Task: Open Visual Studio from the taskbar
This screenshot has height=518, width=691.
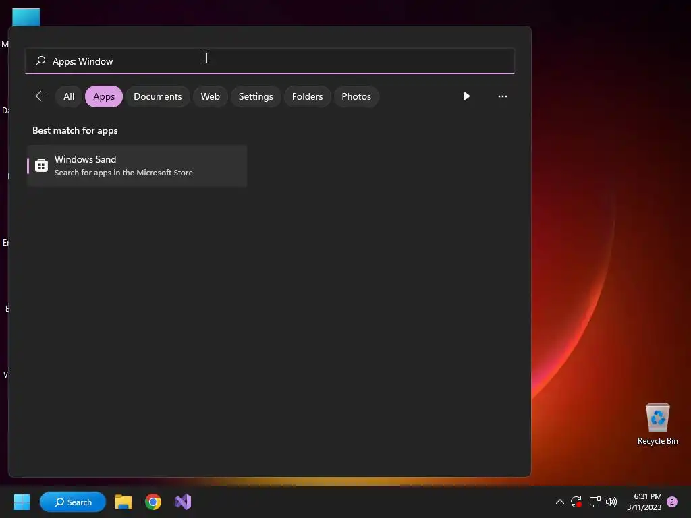Action: click(183, 502)
